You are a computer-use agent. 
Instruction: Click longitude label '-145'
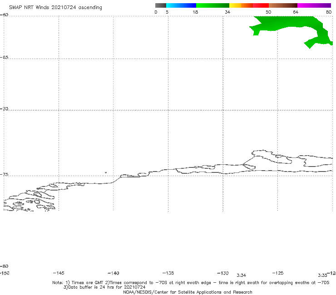pos(59,273)
